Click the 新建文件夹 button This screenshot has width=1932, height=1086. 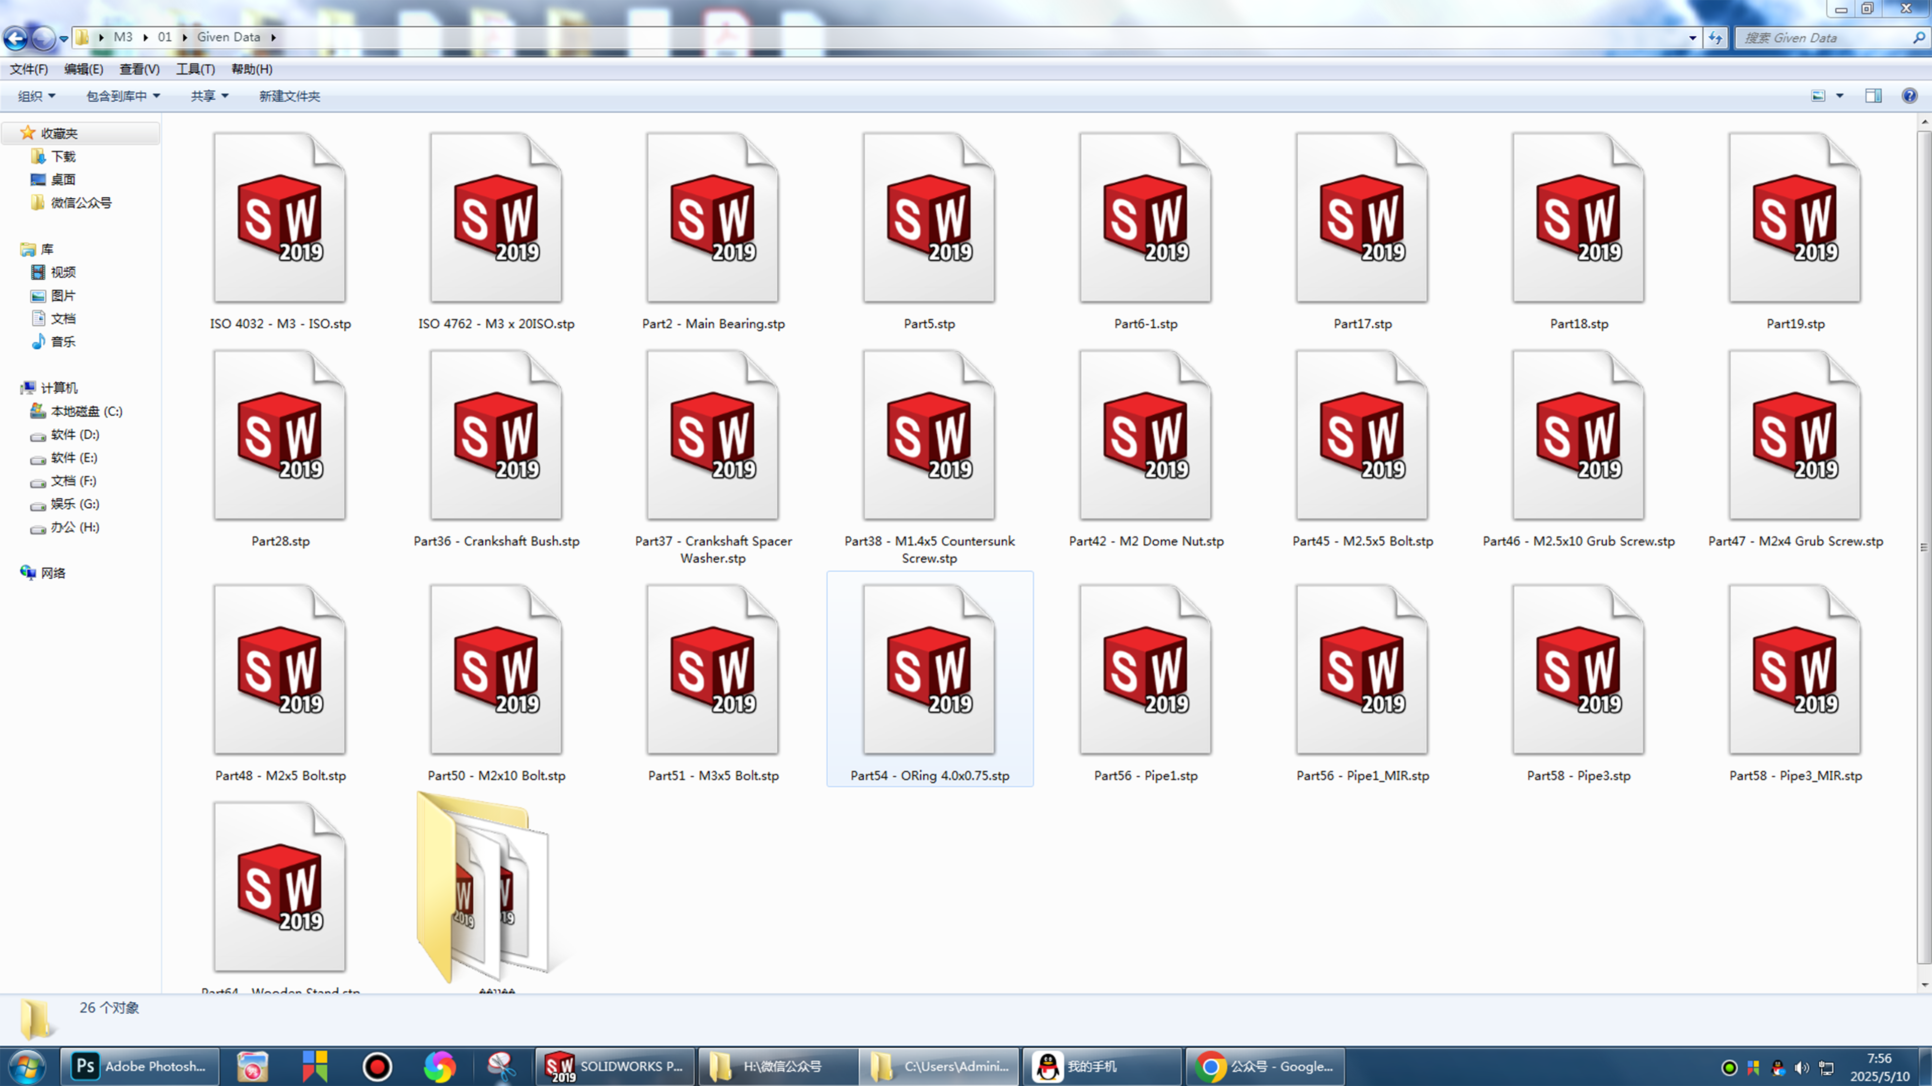(289, 96)
